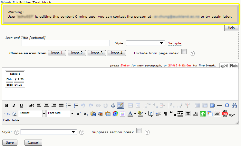Insert bulleted list

click(68, 106)
